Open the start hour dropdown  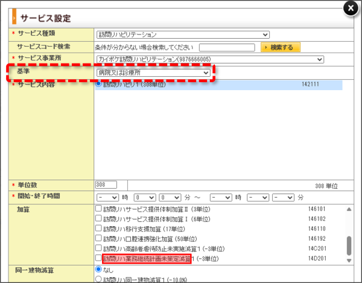click(107, 197)
